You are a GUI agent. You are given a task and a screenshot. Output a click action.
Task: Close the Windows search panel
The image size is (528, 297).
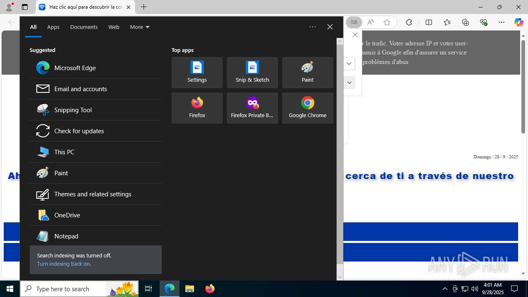(x=330, y=27)
